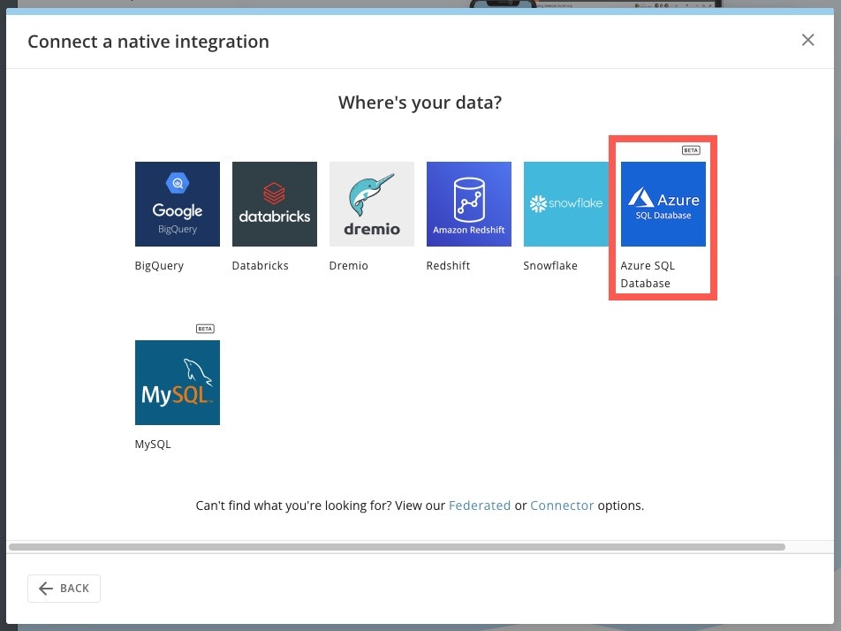Image resolution: width=841 pixels, height=631 pixels.
Task: Click the Where's your data heading
Action: pyautogui.click(x=420, y=102)
